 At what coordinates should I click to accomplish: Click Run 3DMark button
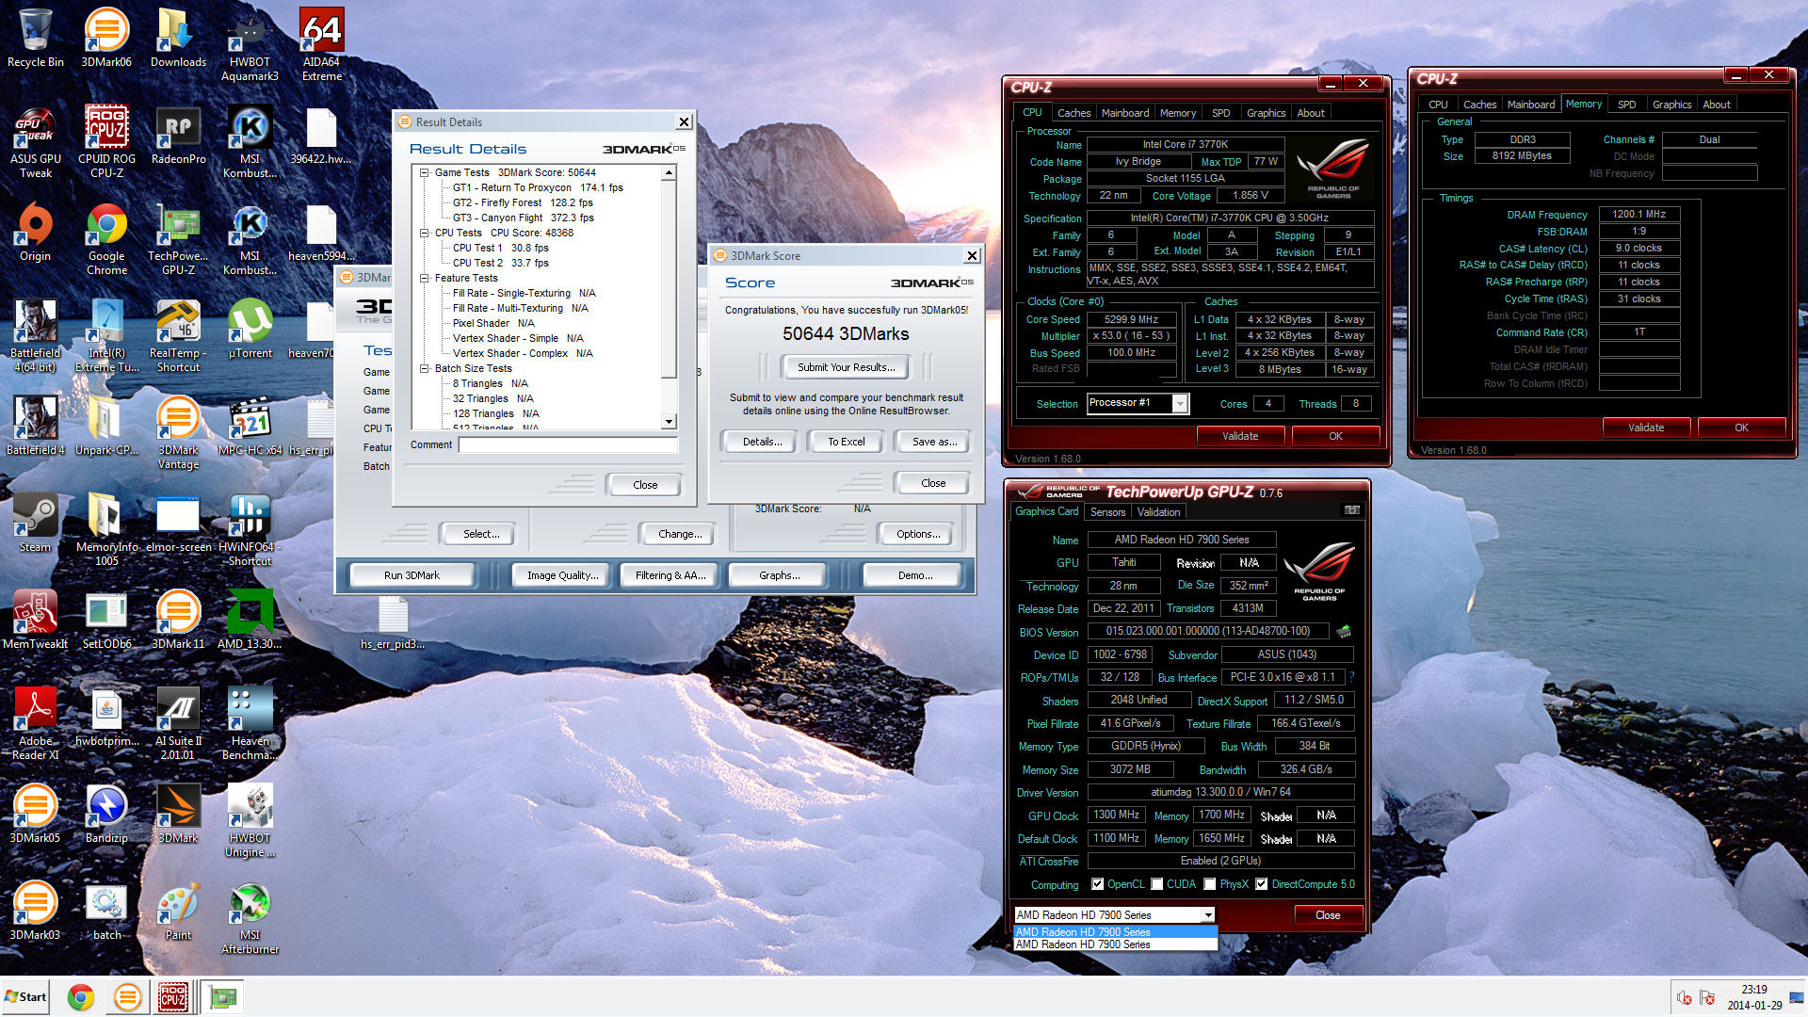pyautogui.click(x=412, y=575)
